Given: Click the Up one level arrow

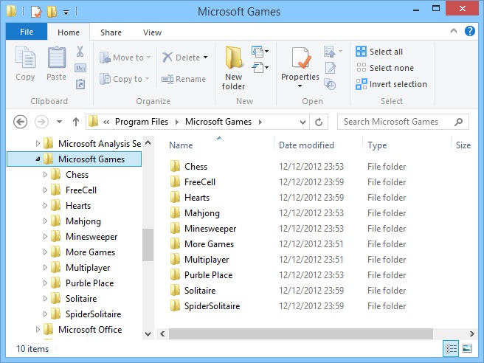Looking at the screenshot, I should tap(76, 122).
